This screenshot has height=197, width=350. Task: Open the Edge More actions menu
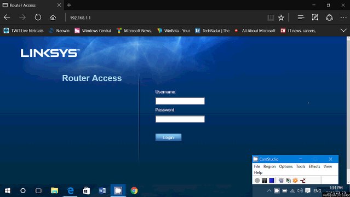click(343, 18)
